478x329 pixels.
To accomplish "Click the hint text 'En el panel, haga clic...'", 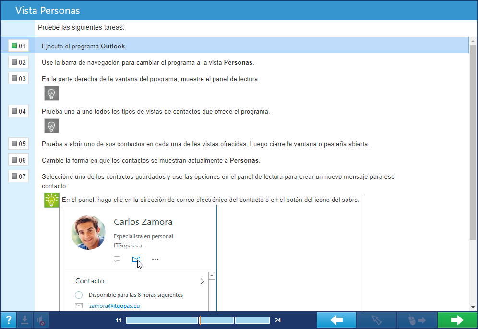I will (211, 200).
